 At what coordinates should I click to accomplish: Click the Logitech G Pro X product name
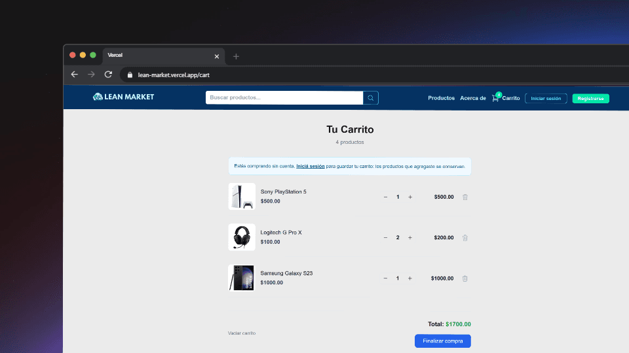pyautogui.click(x=281, y=233)
